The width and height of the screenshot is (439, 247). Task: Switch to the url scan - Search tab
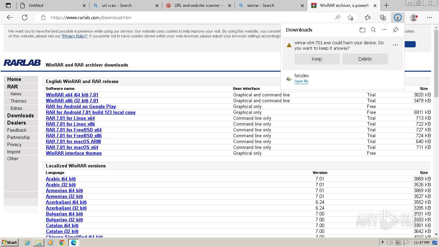coord(126,5)
